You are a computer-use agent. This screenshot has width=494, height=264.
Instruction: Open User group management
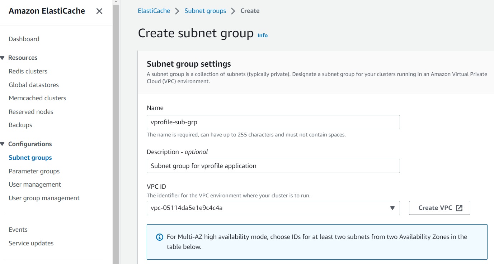[x=44, y=198]
